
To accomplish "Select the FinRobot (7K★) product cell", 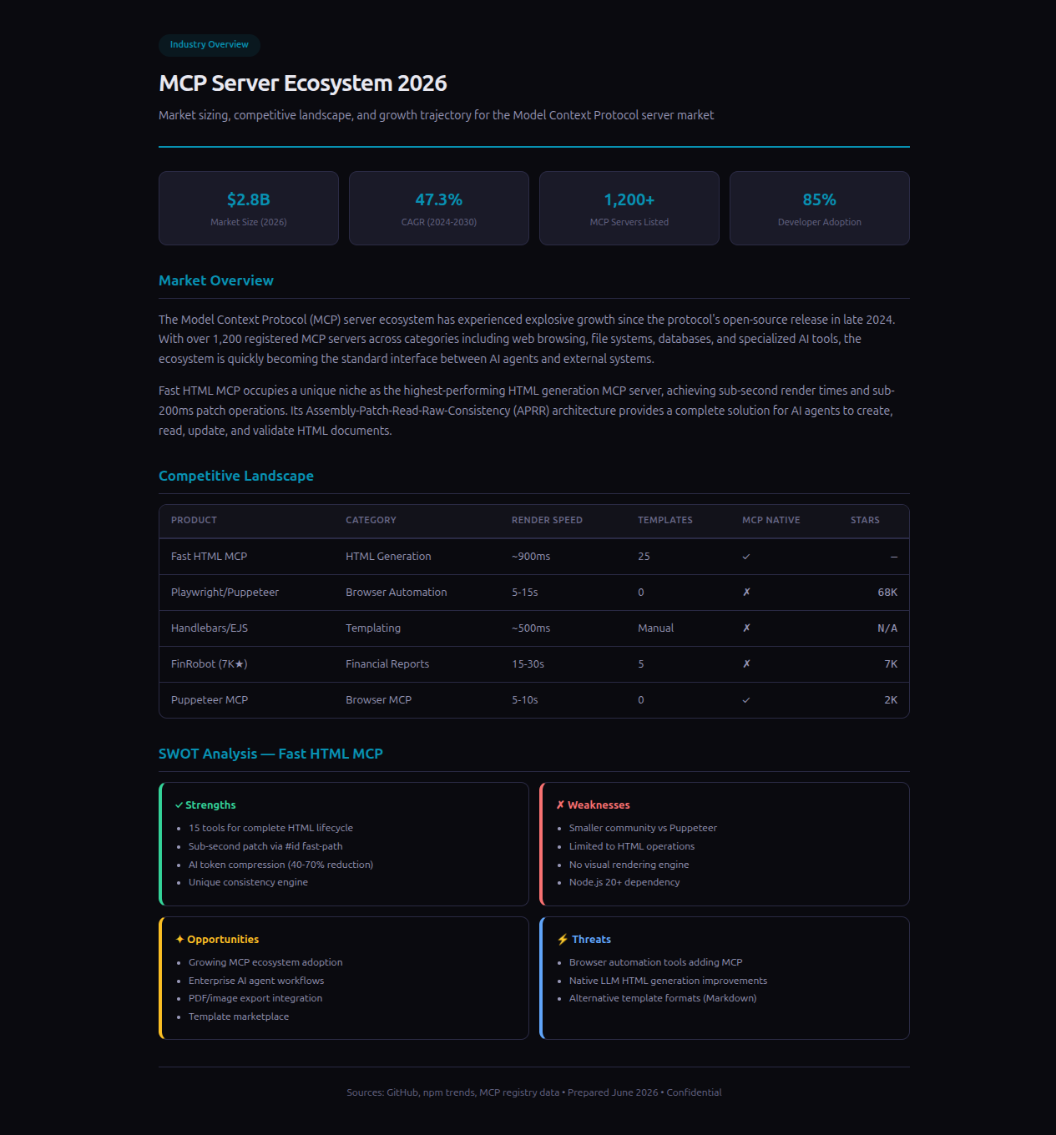I will click(210, 664).
